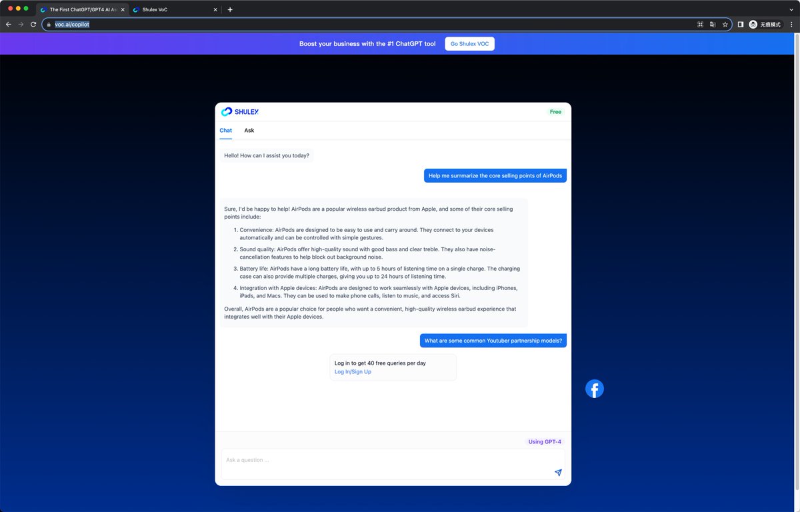Click the Shulex logo in chat header
This screenshot has width=800, height=512.
(x=240, y=112)
